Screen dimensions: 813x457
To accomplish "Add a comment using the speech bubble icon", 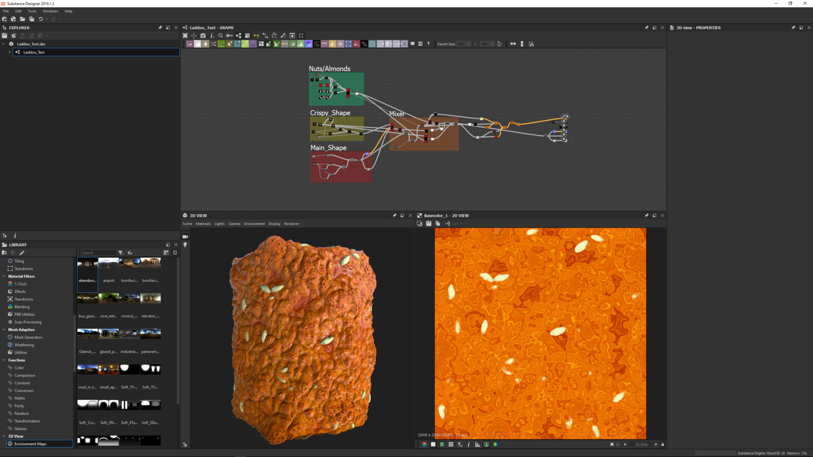I will (x=412, y=44).
